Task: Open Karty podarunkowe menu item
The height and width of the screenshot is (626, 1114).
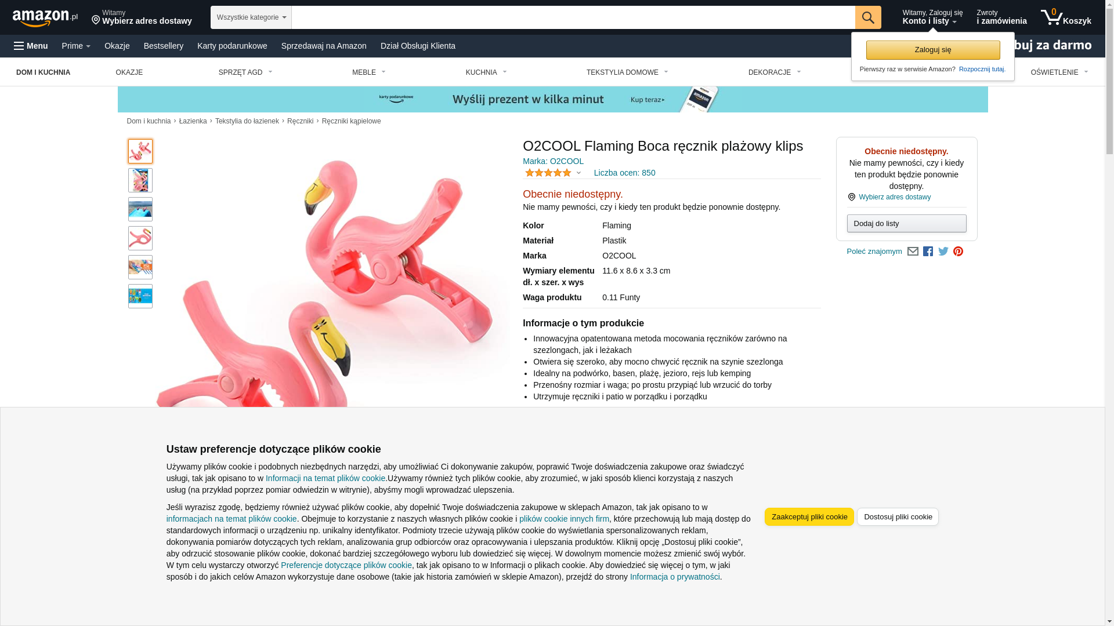Action: click(232, 46)
